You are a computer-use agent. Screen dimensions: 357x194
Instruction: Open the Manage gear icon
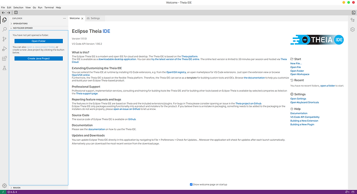pos(4,185)
